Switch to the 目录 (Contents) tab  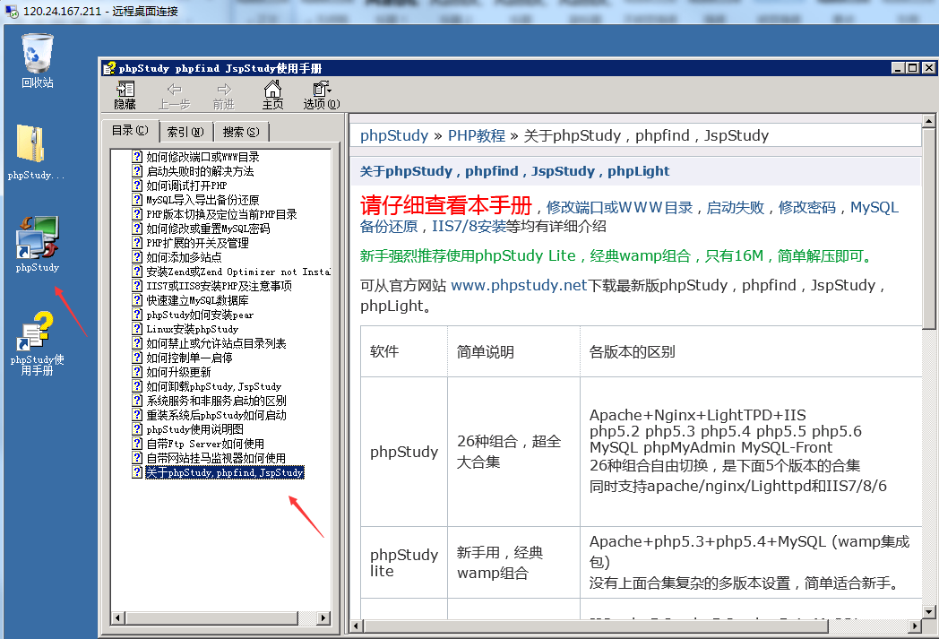point(130,131)
